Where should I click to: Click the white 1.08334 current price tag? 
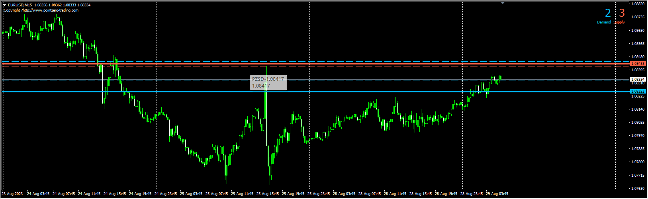638,80
